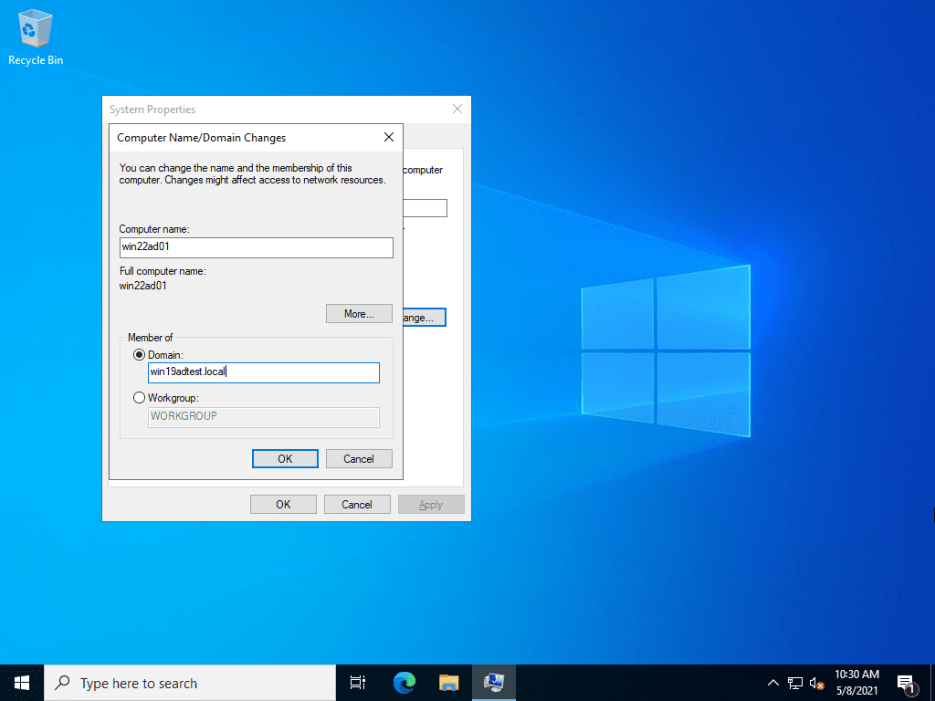935x701 pixels.
Task: Open the network status tray icon
Action: (793, 682)
